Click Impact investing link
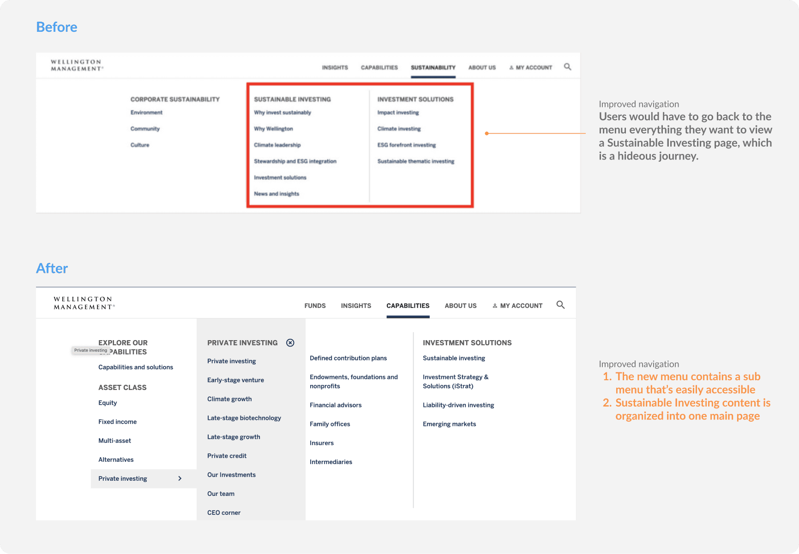The image size is (799, 554). [398, 112]
